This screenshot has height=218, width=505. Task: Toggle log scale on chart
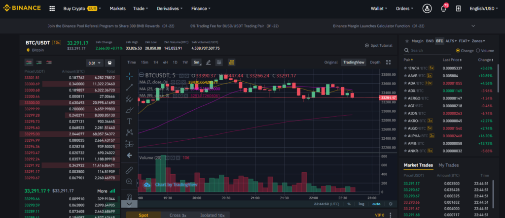pyautogui.click(x=361, y=204)
